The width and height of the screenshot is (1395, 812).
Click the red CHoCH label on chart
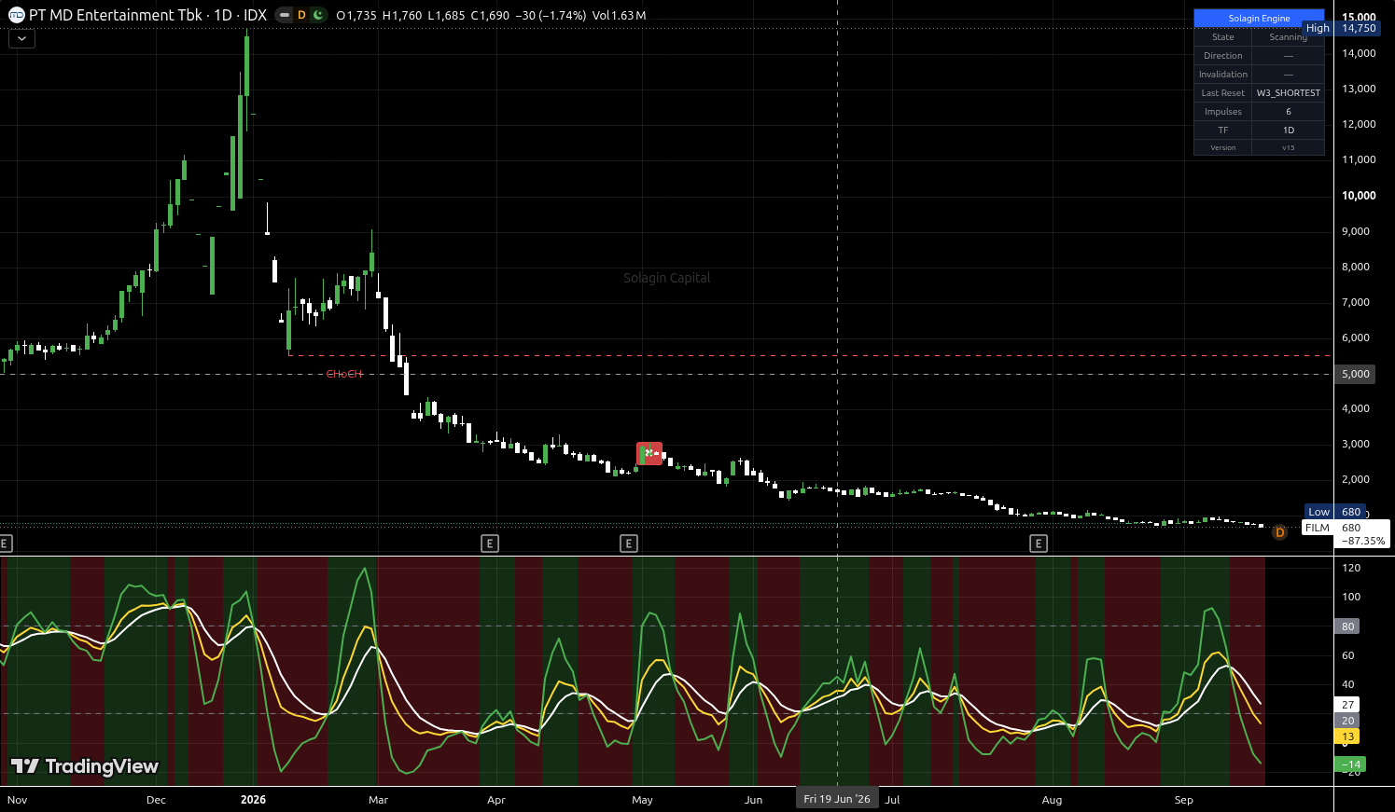point(344,374)
